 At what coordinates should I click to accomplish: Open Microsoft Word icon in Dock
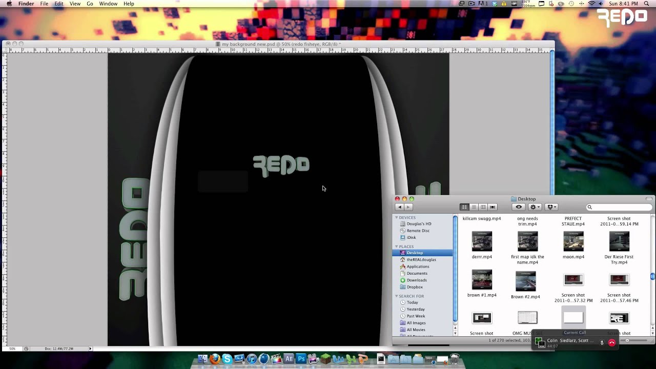(338, 359)
